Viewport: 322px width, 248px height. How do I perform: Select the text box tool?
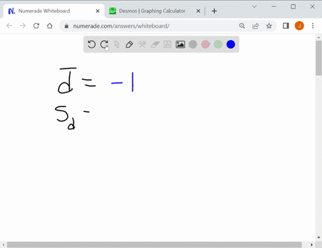tap(168, 44)
